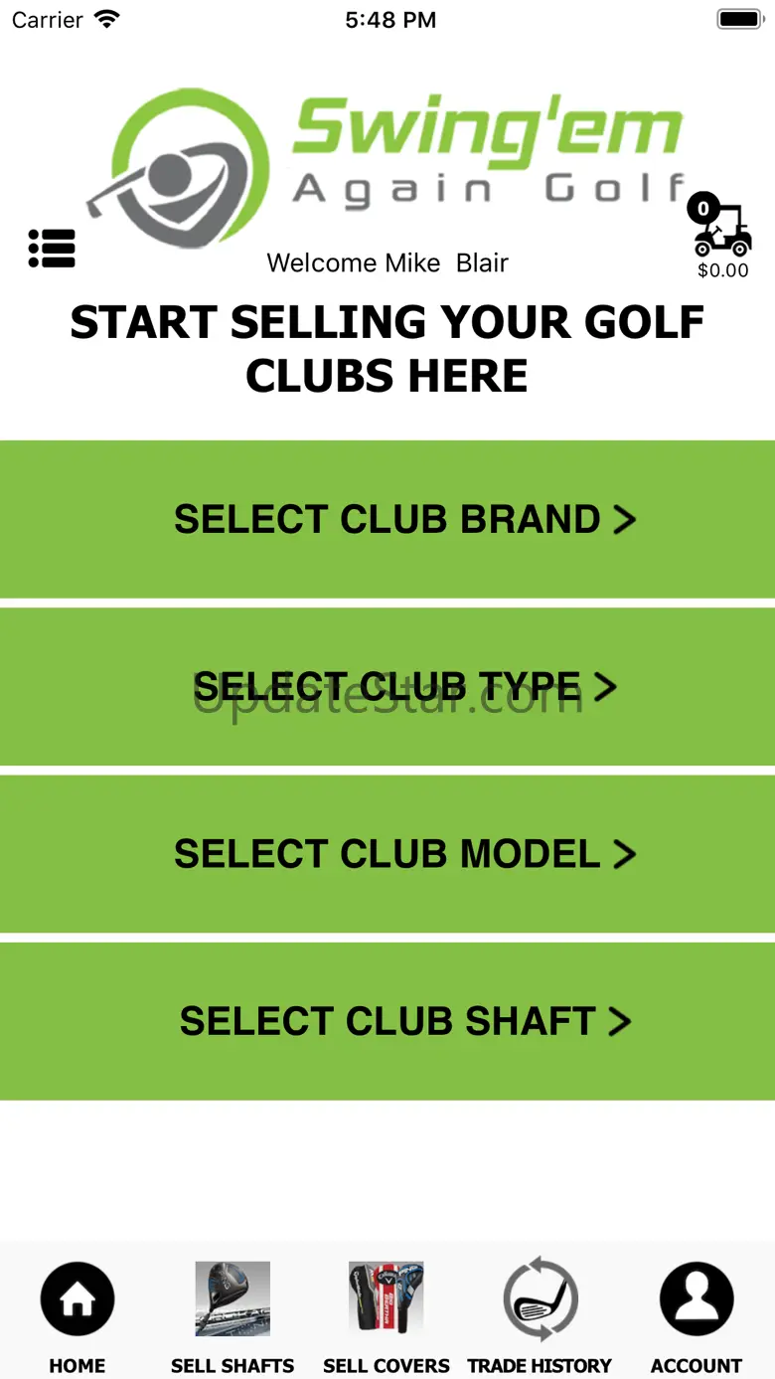Tap the cart item count badge
Viewport: 775px width, 1379px height.
pyautogui.click(x=703, y=209)
